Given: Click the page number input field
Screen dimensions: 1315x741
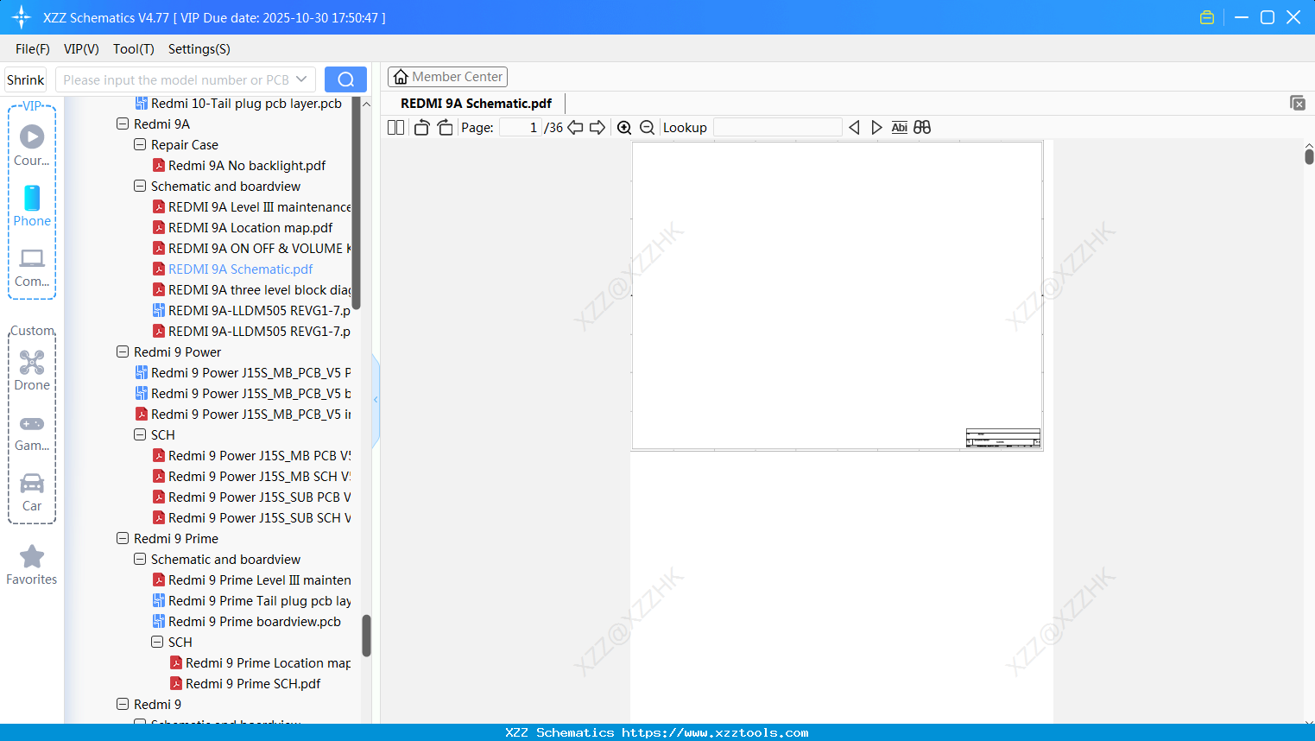Looking at the screenshot, I should (520, 128).
